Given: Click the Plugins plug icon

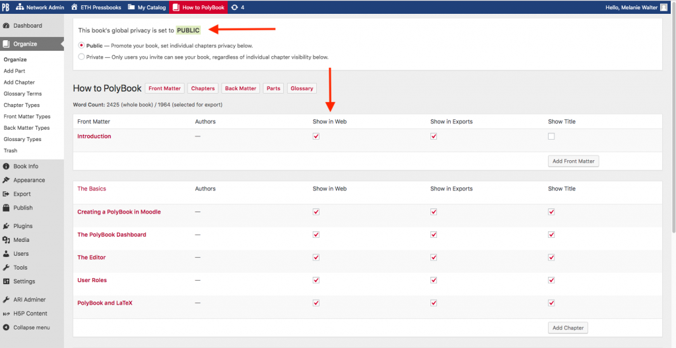Looking at the screenshot, I should [x=6, y=226].
